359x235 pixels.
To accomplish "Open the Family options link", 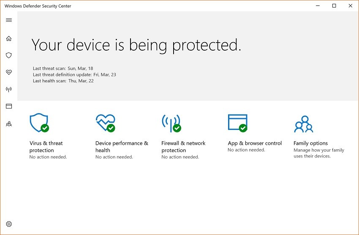I will [x=310, y=143].
